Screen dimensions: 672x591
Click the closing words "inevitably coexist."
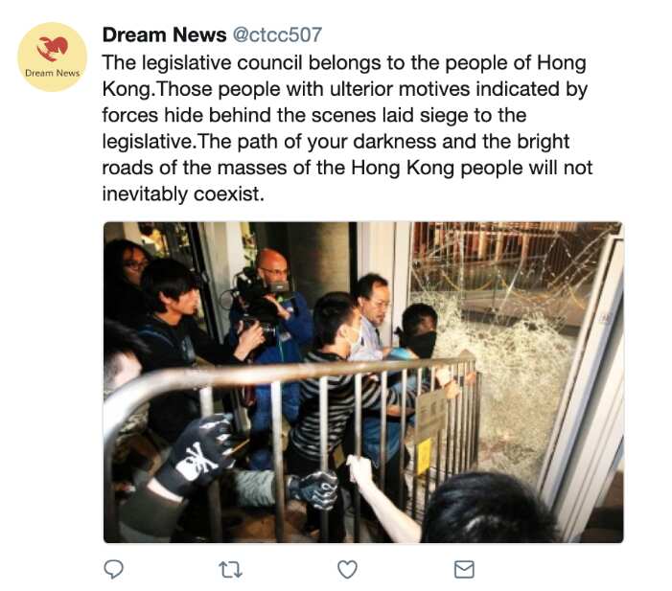pyautogui.click(x=182, y=193)
